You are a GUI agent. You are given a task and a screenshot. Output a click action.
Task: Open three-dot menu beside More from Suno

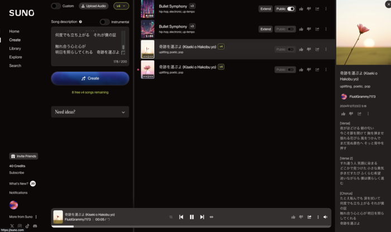click(x=36, y=217)
